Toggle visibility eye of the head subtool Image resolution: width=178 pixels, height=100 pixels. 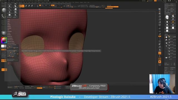(175, 37)
